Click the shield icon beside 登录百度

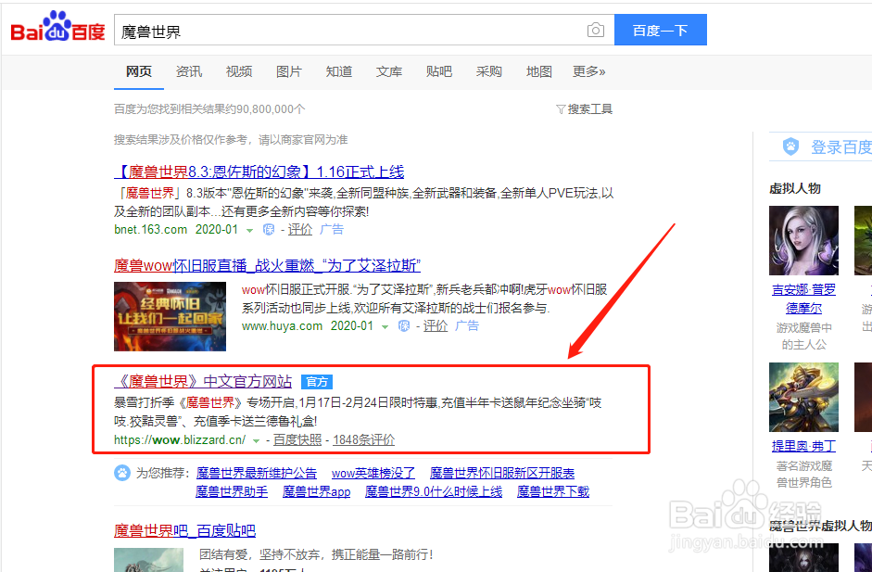(790, 146)
